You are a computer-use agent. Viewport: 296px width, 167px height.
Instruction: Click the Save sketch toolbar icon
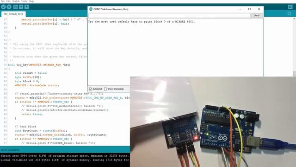[27, 7]
